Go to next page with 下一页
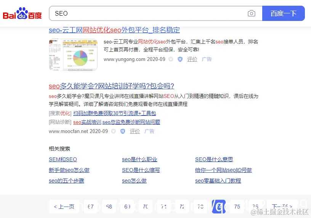Screen dimensions: 311x218 282,207
